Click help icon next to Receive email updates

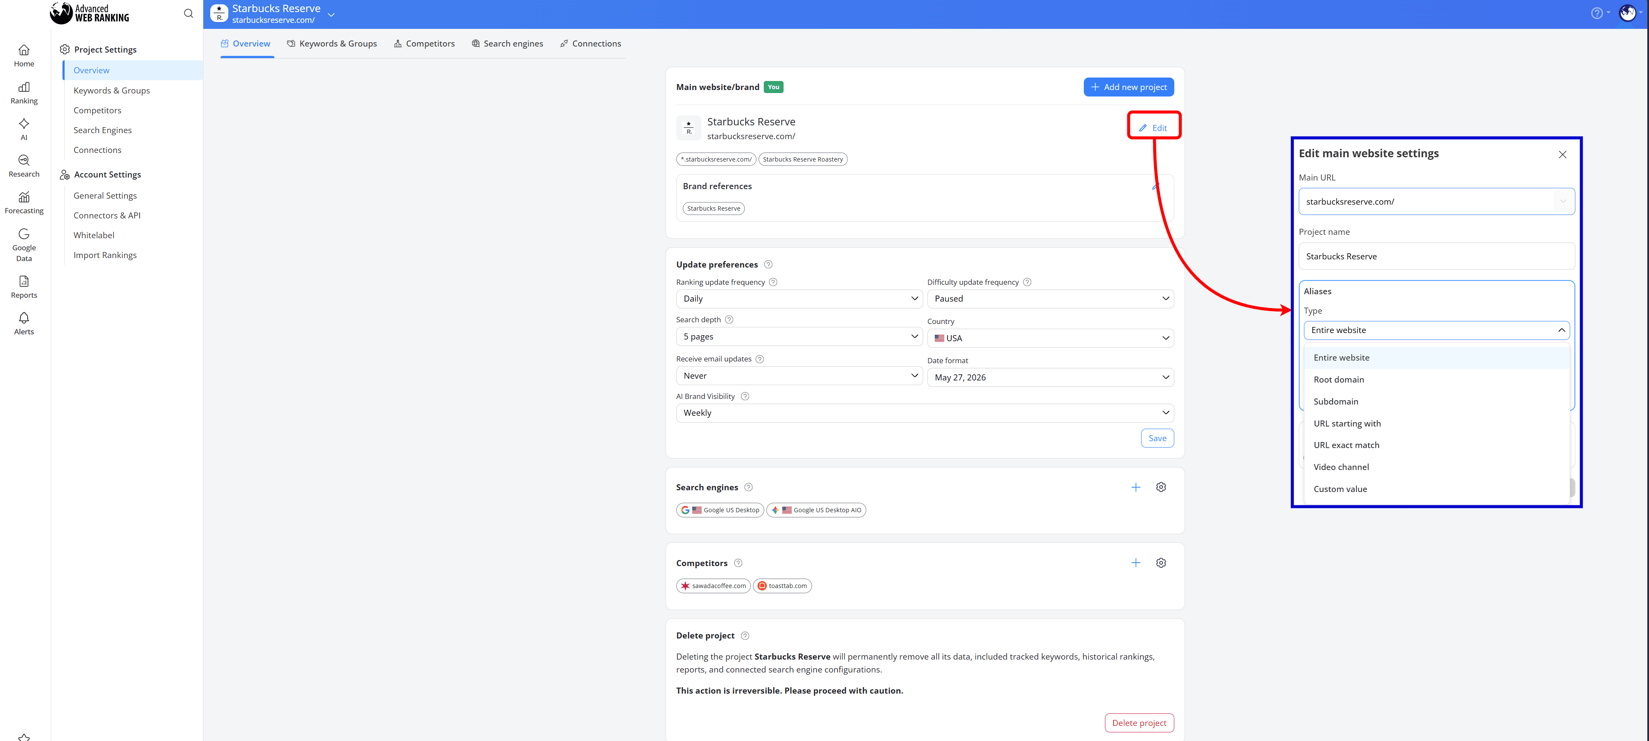[x=759, y=359]
